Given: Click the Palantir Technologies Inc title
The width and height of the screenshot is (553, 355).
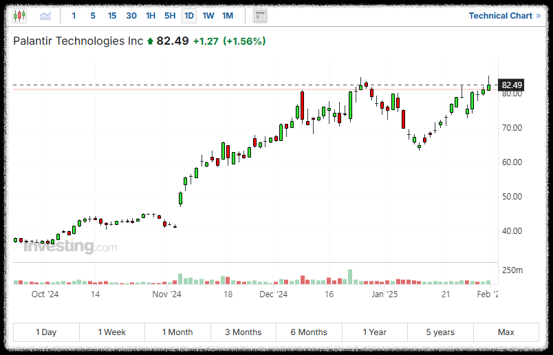Looking at the screenshot, I should coord(78,41).
